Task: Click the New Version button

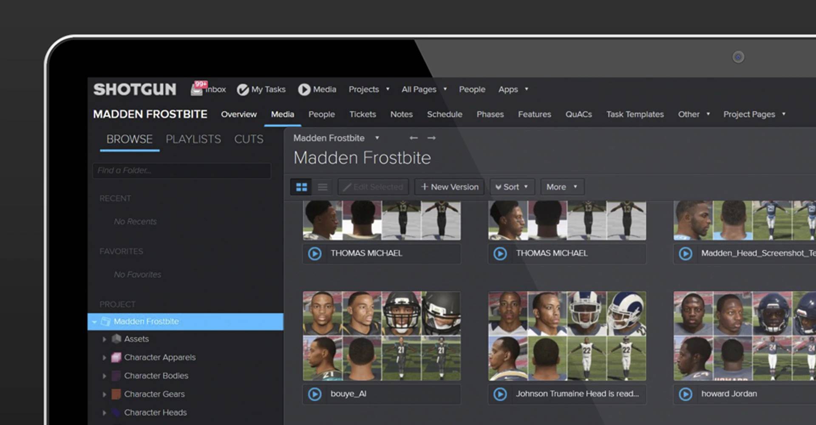Action: pyautogui.click(x=449, y=187)
